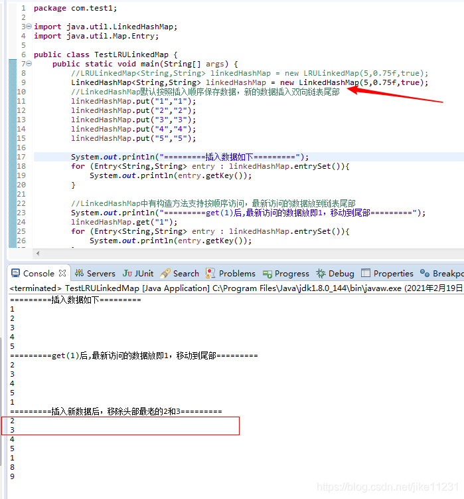The image size is (464, 499).
Task: Click line number 17 in the gutter
Action: 21,157
